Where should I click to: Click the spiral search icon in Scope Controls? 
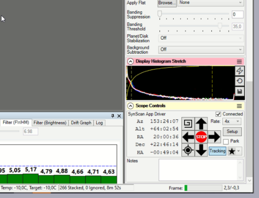(x=188, y=124)
